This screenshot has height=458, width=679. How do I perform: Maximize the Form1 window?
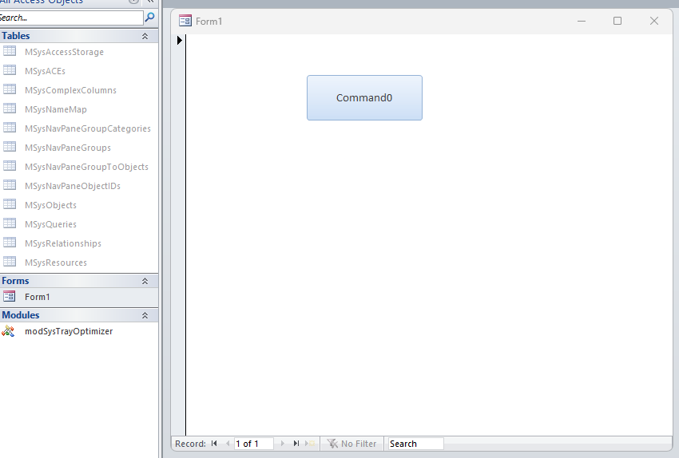point(617,21)
